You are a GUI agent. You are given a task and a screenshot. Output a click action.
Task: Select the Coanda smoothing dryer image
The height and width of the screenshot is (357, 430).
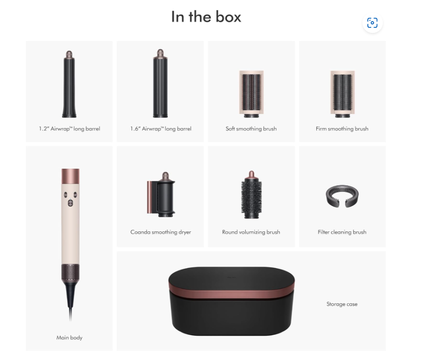pyautogui.click(x=161, y=194)
